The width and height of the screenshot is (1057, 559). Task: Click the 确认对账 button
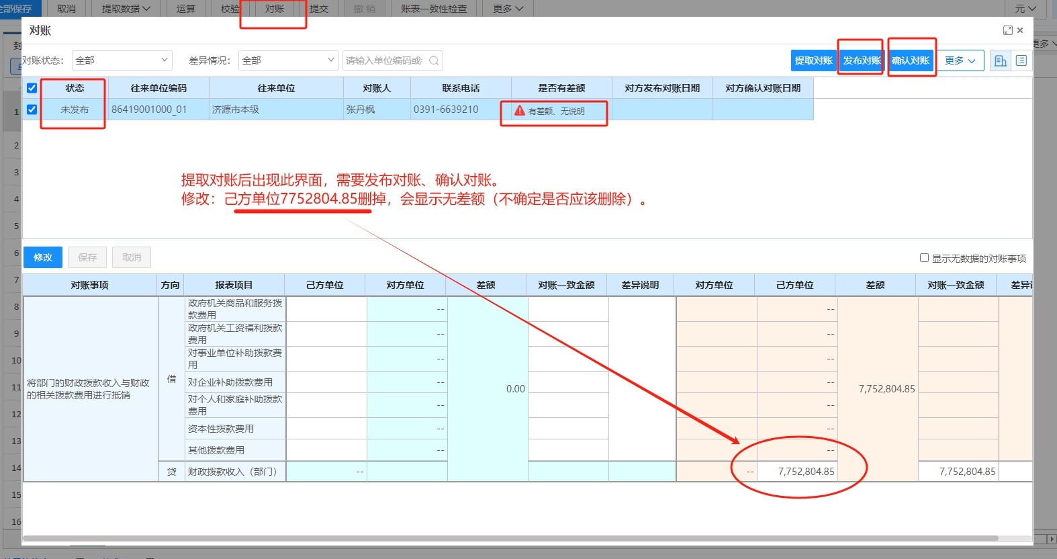[x=911, y=60]
